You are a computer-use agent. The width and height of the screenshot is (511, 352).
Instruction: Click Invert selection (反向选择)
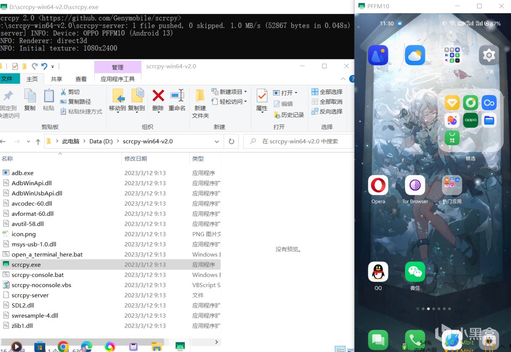pos(327,111)
